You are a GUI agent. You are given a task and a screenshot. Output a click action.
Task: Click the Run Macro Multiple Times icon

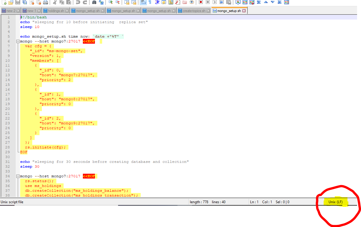[221, 2]
